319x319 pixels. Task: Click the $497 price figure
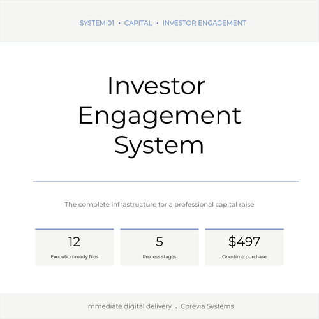[x=244, y=242]
